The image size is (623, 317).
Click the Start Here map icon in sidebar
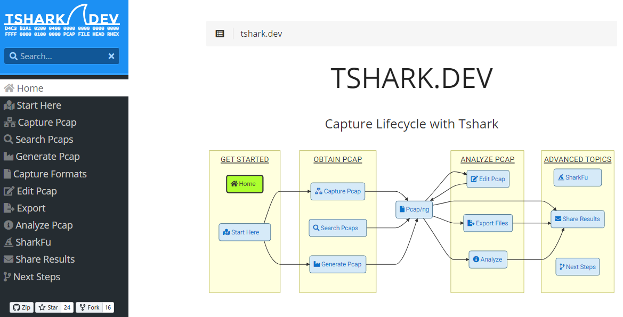click(x=9, y=105)
